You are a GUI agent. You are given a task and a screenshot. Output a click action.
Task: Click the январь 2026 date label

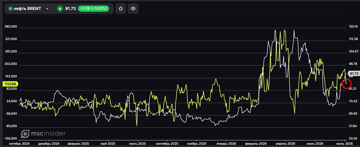tap(226, 144)
